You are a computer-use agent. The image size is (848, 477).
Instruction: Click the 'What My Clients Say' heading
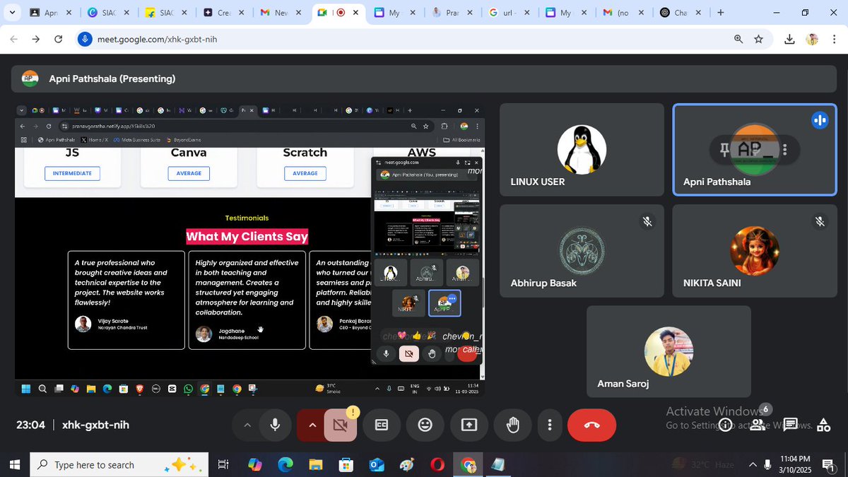247,237
